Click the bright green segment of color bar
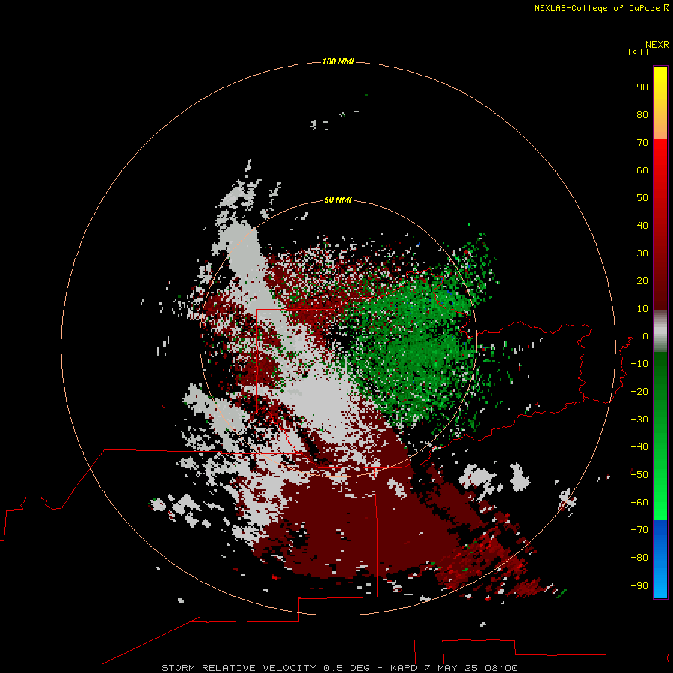The image size is (673, 673). pos(660,437)
